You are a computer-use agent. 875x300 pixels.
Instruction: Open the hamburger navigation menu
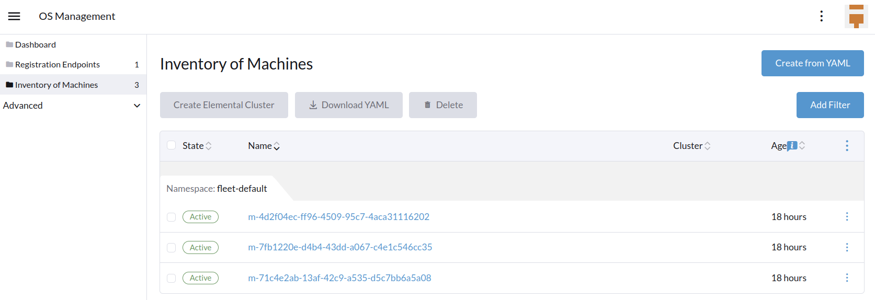tap(14, 16)
